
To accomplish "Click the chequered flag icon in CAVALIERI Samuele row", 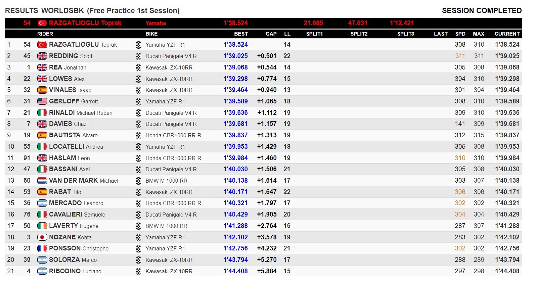I will point(138,215).
